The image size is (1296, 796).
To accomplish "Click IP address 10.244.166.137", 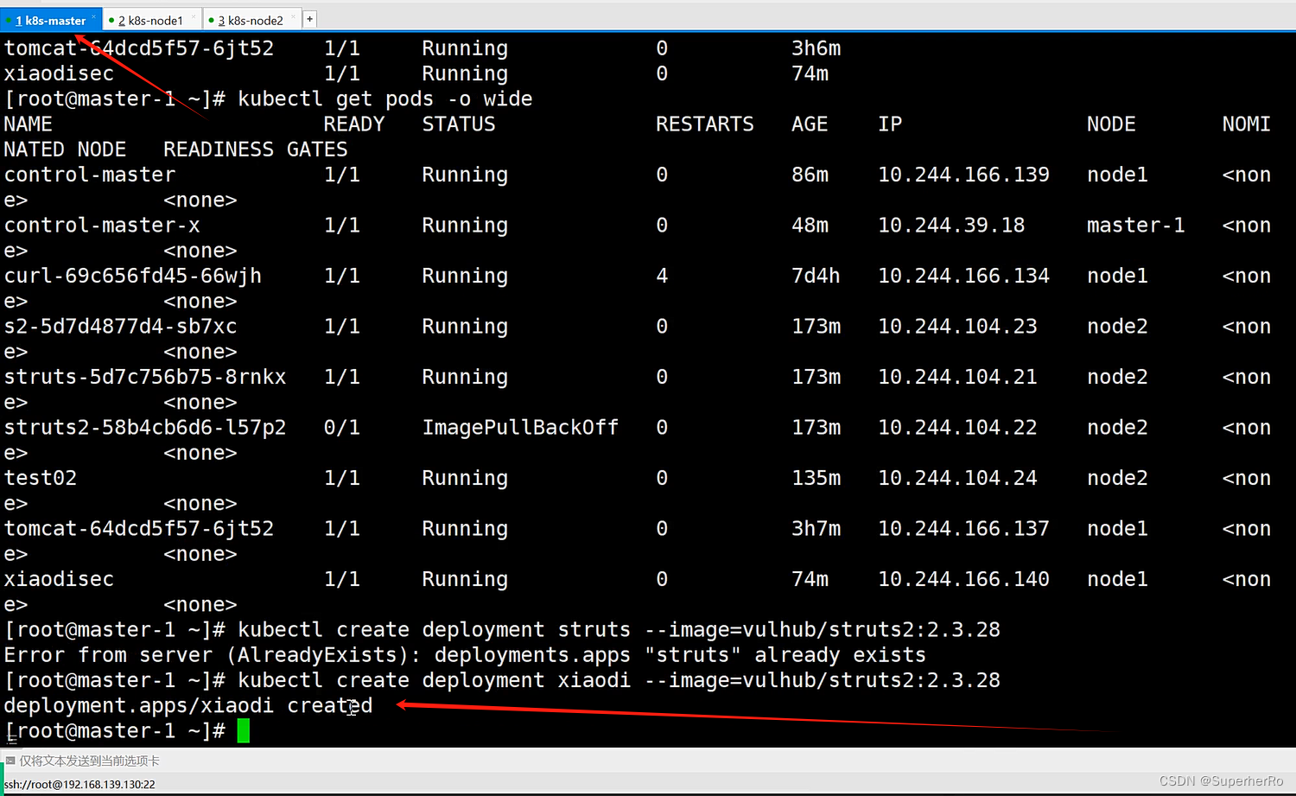I will pyautogui.click(x=963, y=528).
